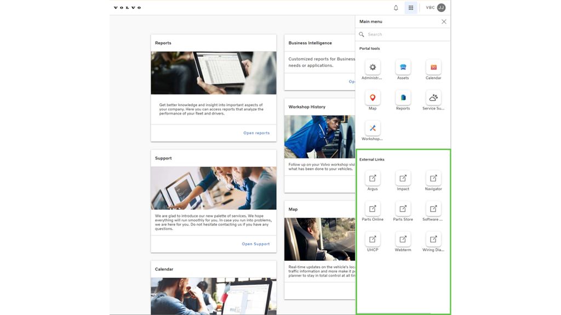
Task: Open the Reports tool in main menu
Action: tap(403, 98)
